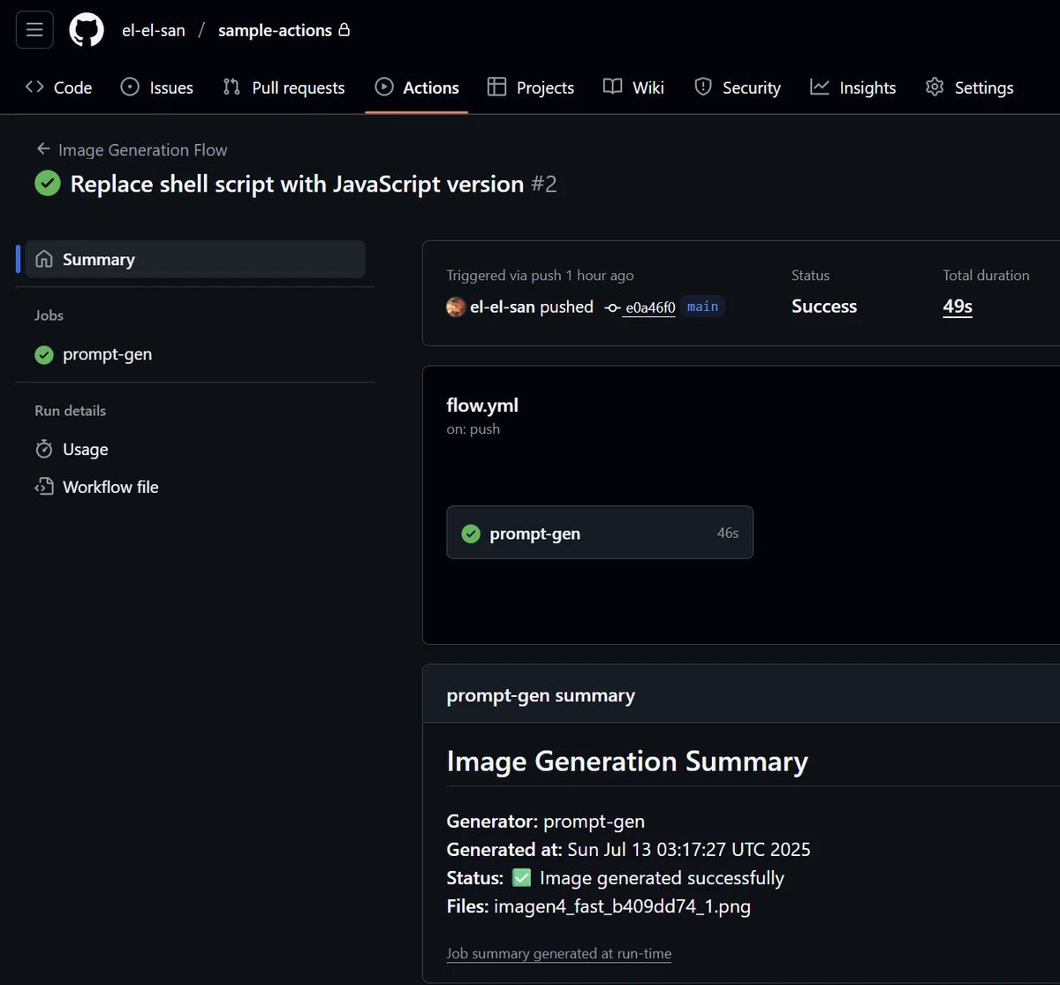The width and height of the screenshot is (1060, 985).
Task: Open the prompt-gen job card in graph
Action: [x=600, y=533]
